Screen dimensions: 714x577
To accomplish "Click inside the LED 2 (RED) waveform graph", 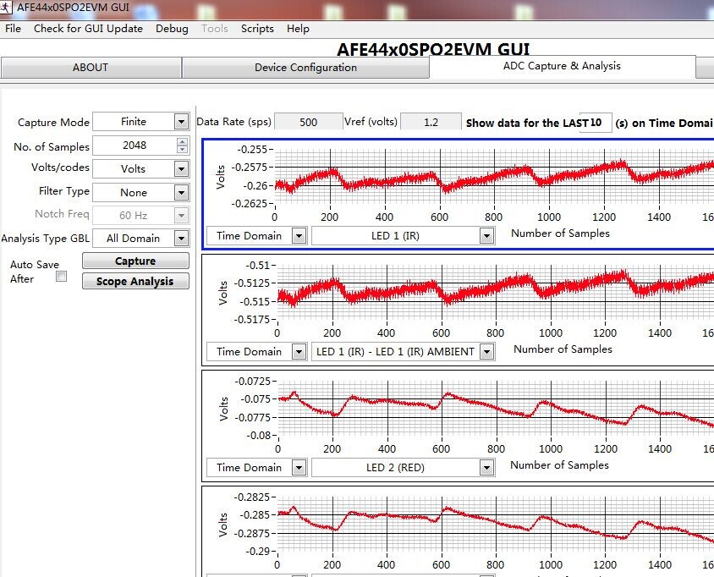I will (x=496, y=409).
